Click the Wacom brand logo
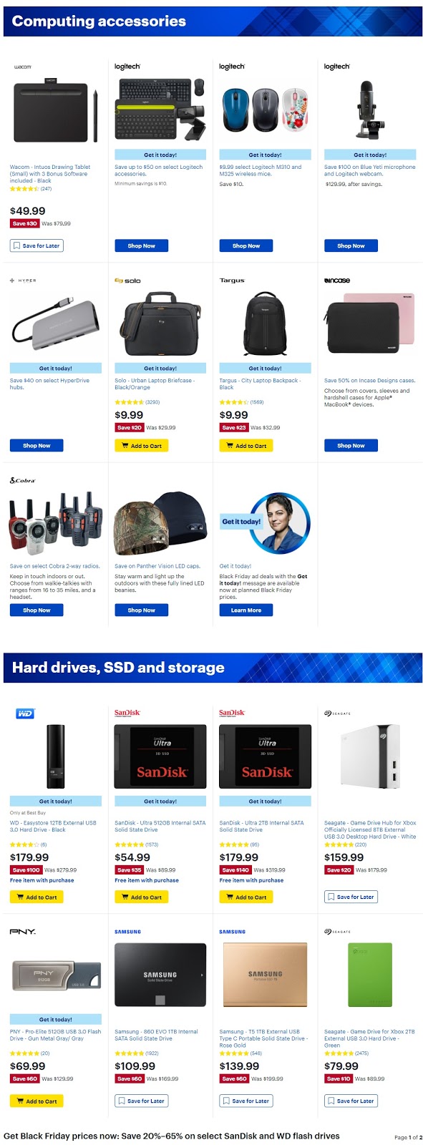 click(22, 67)
